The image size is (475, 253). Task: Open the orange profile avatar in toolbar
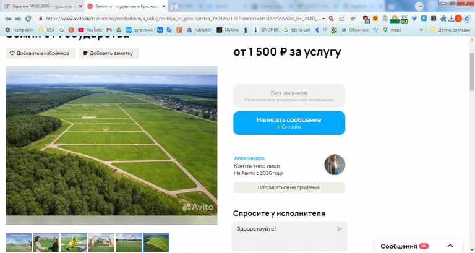coord(458,19)
